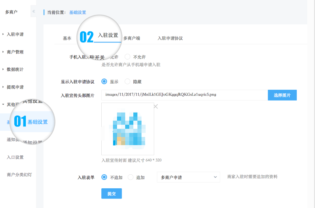The width and height of the screenshot is (315, 208).
Task: Click the note 商家入驻时需要追加的资料
Action: [252, 177]
